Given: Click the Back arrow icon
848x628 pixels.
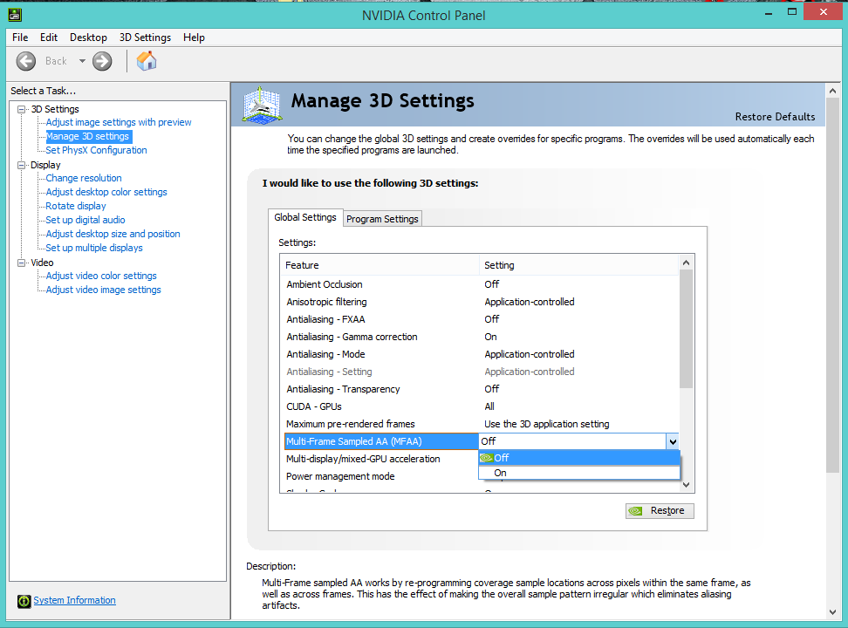Looking at the screenshot, I should click(26, 61).
